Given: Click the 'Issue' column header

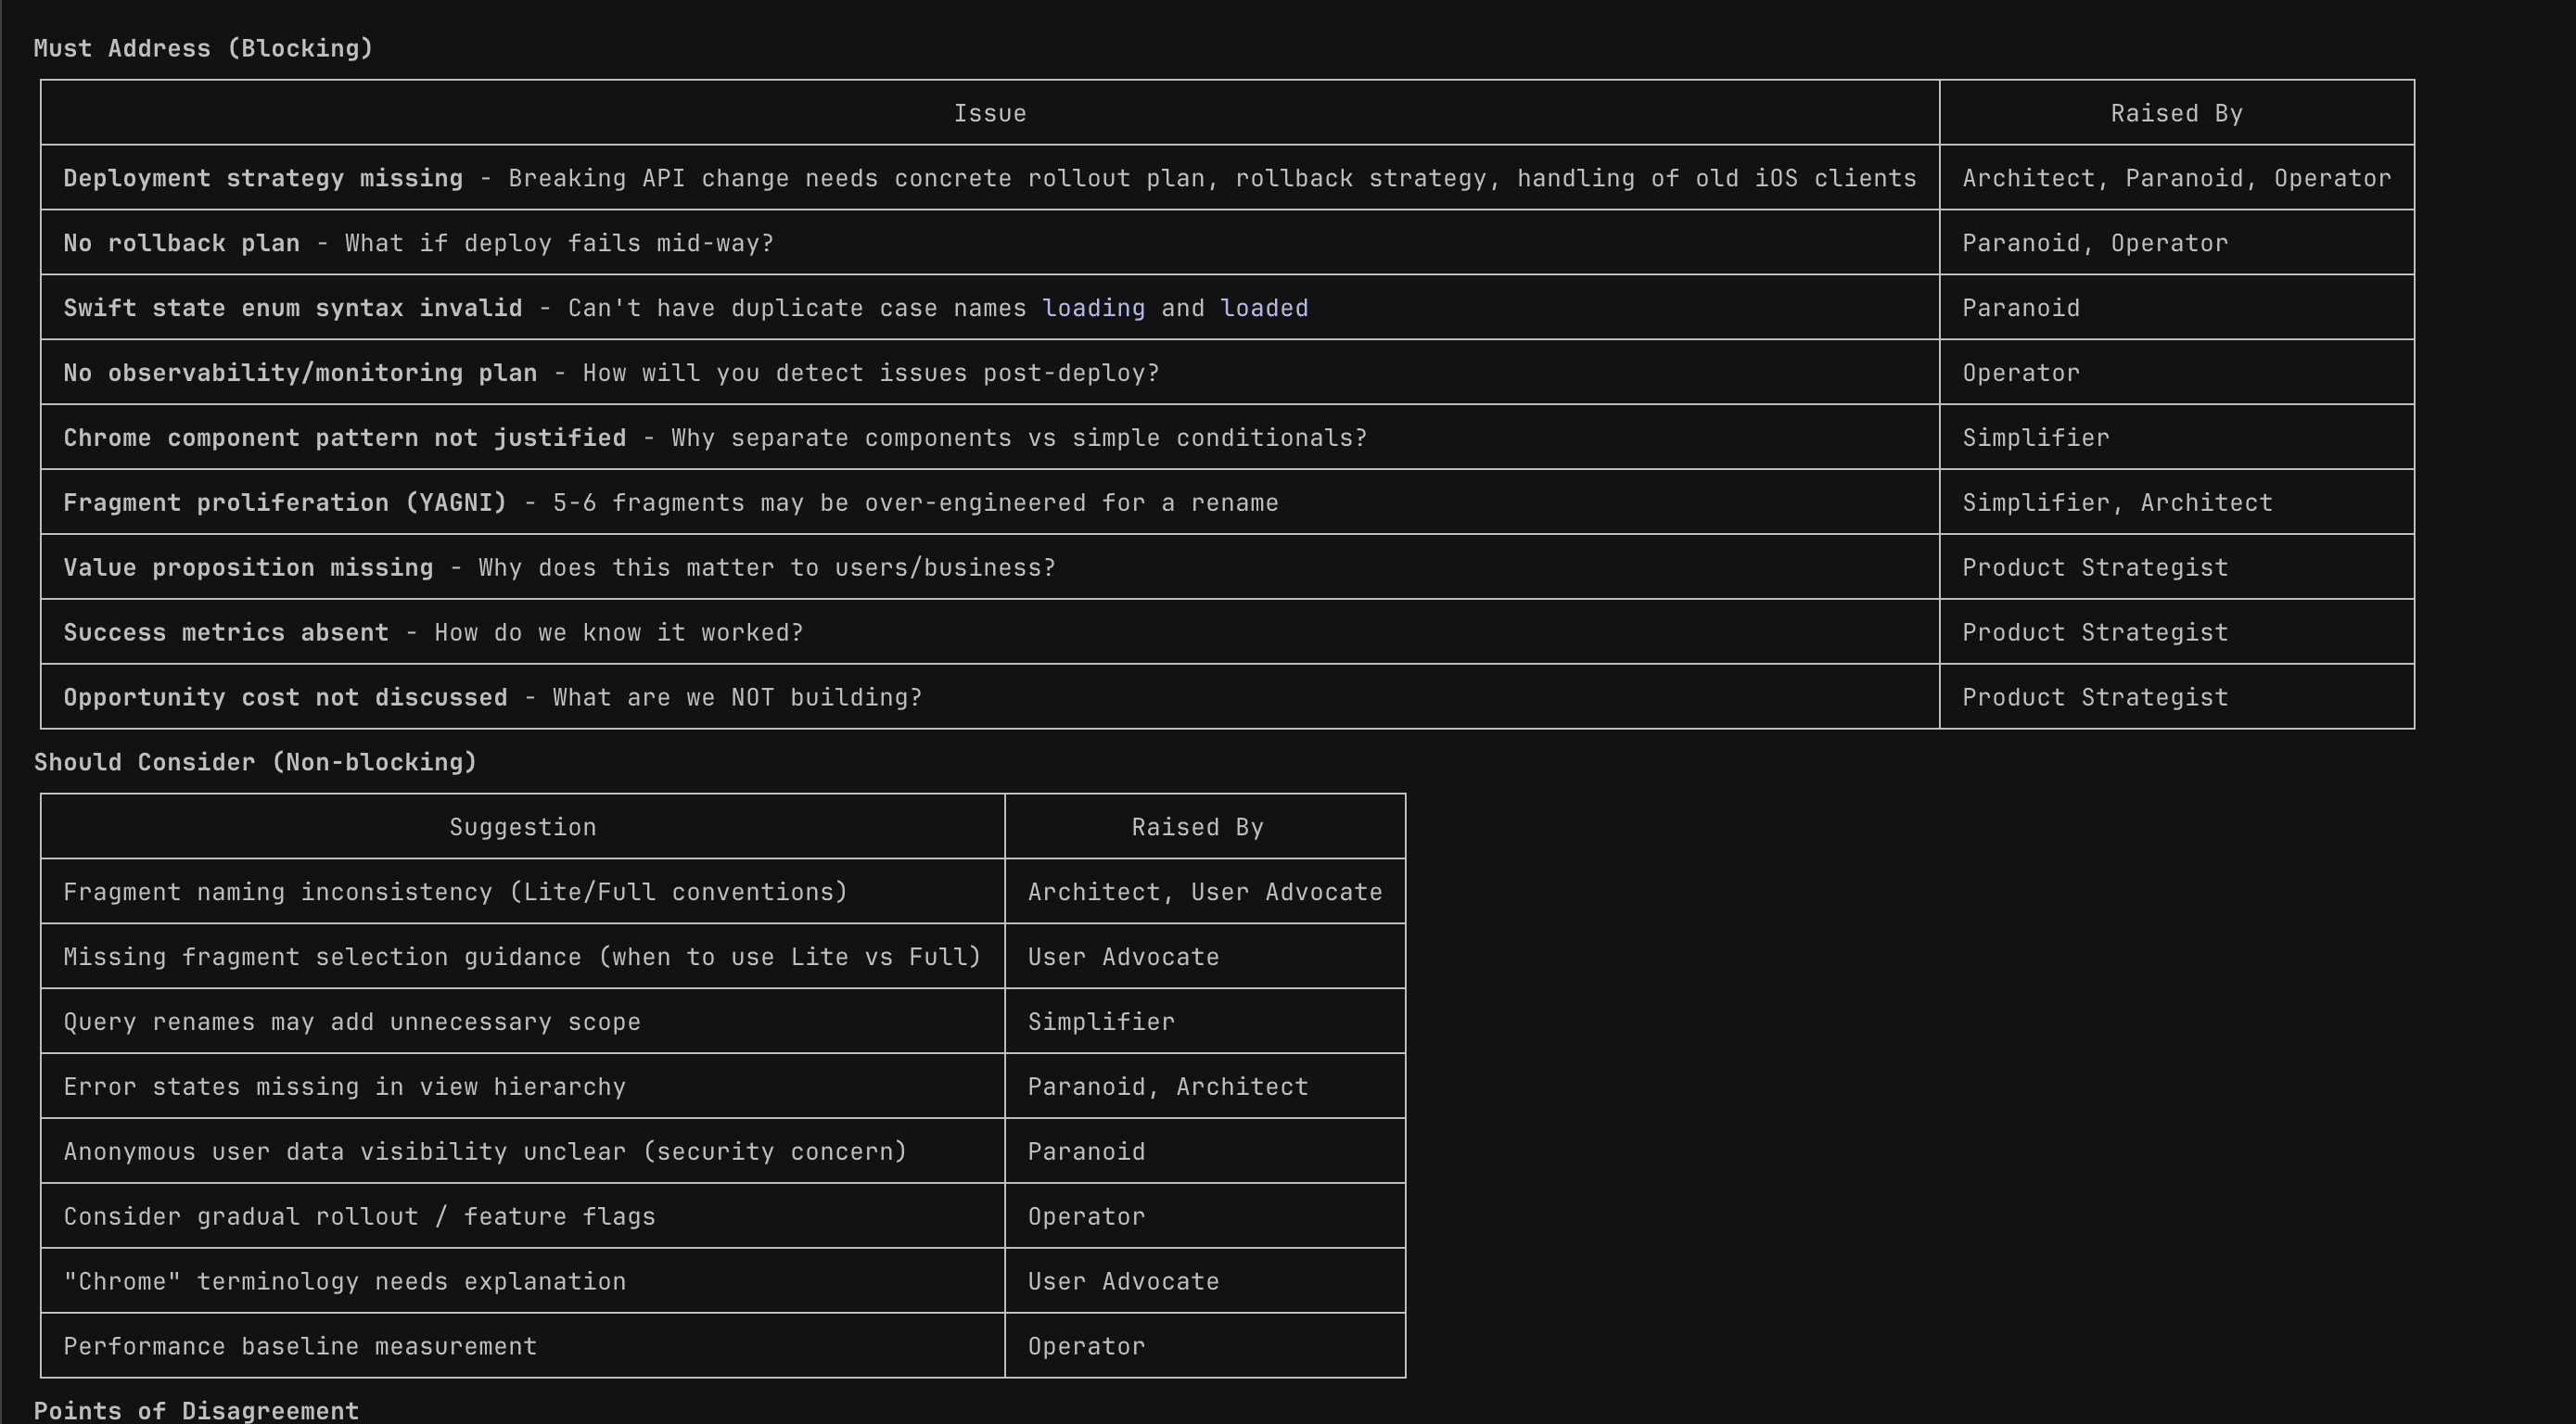Looking at the screenshot, I should (x=989, y=112).
